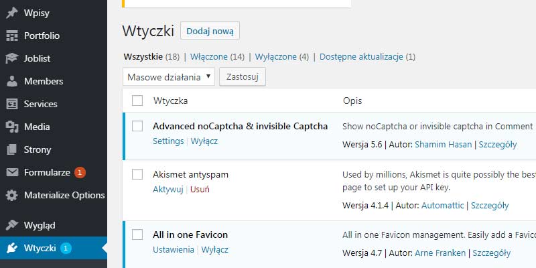536x268 pixels.
Task: Click the All in one Favicon title
Action: pos(190,235)
